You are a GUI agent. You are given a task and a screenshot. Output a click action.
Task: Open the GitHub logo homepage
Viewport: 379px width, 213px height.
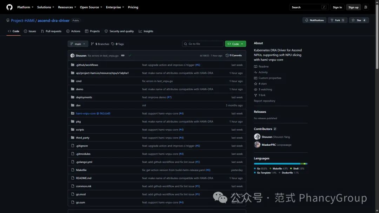coord(9,7)
